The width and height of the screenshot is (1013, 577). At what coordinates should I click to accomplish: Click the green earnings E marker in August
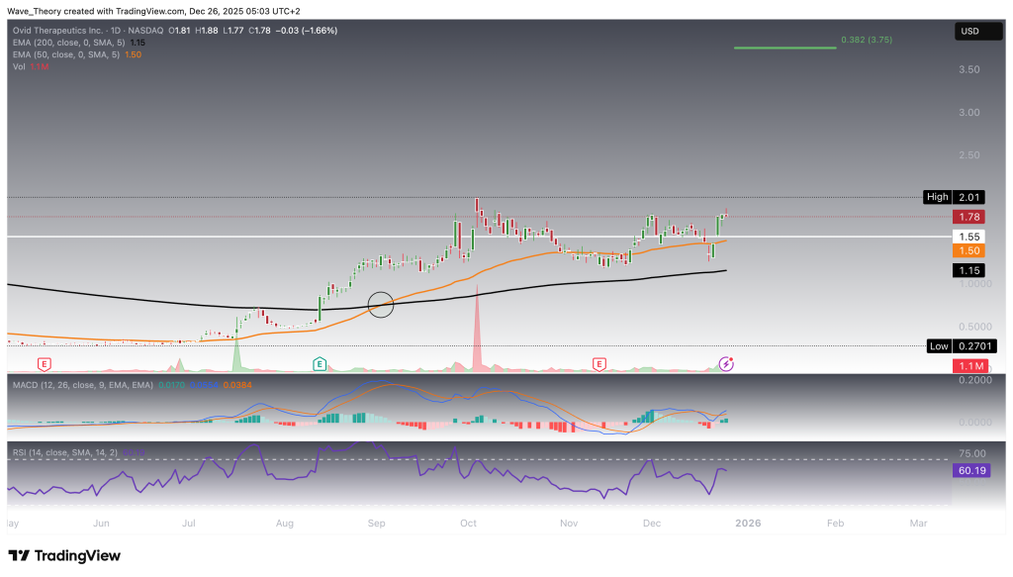click(x=320, y=363)
